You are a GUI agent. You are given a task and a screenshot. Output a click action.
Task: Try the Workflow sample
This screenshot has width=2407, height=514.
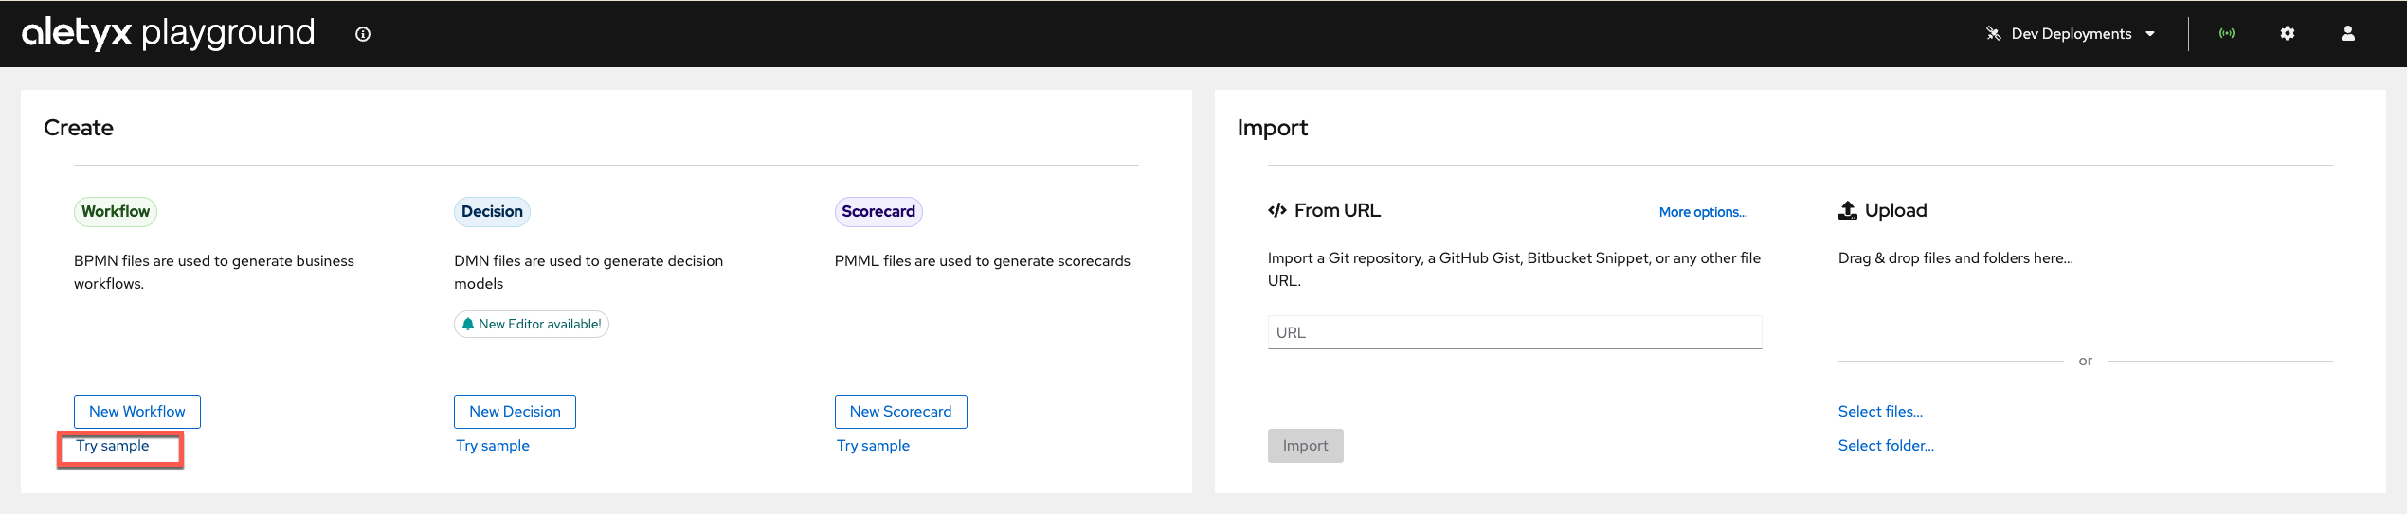click(x=113, y=446)
